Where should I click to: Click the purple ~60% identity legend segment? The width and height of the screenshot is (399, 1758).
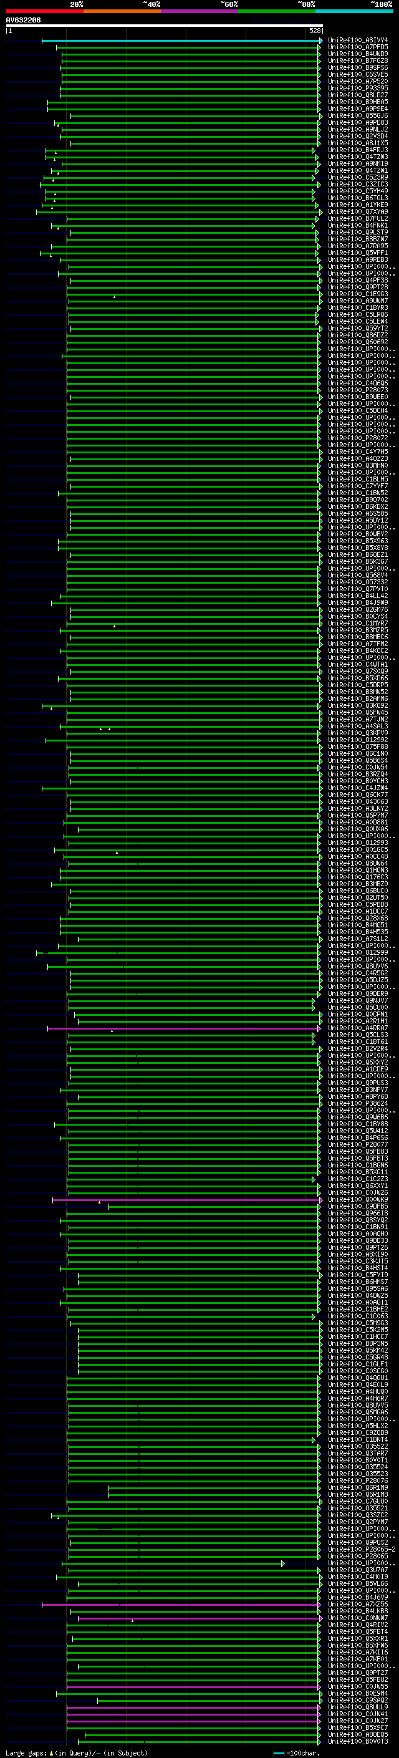(x=199, y=11)
